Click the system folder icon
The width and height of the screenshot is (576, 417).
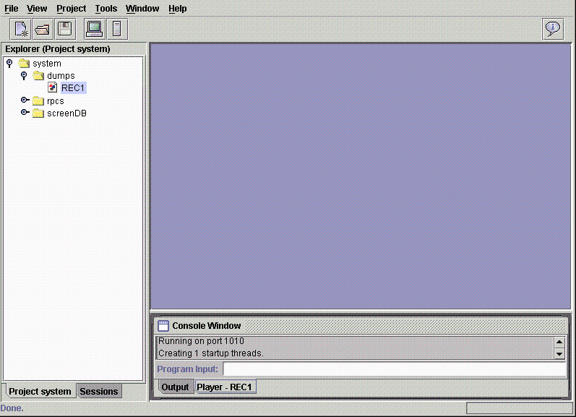coord(24,63)
